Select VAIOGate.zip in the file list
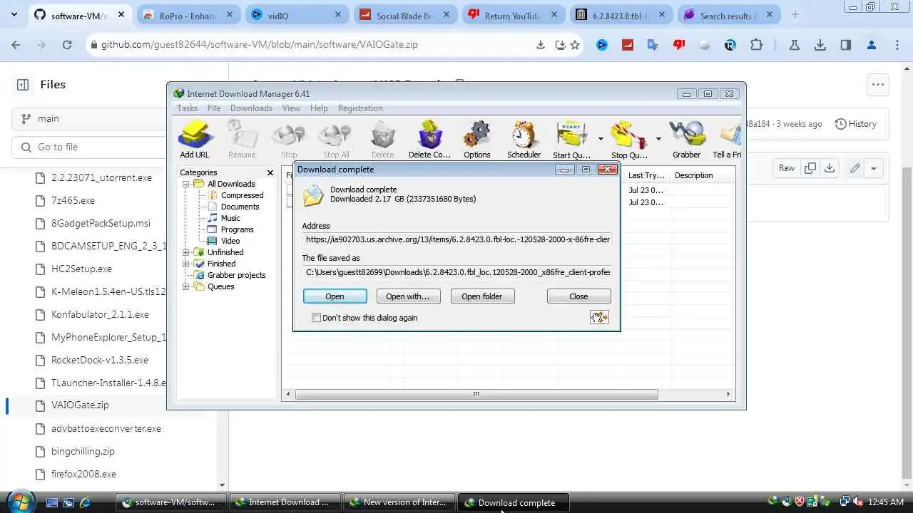 (80, 405)
